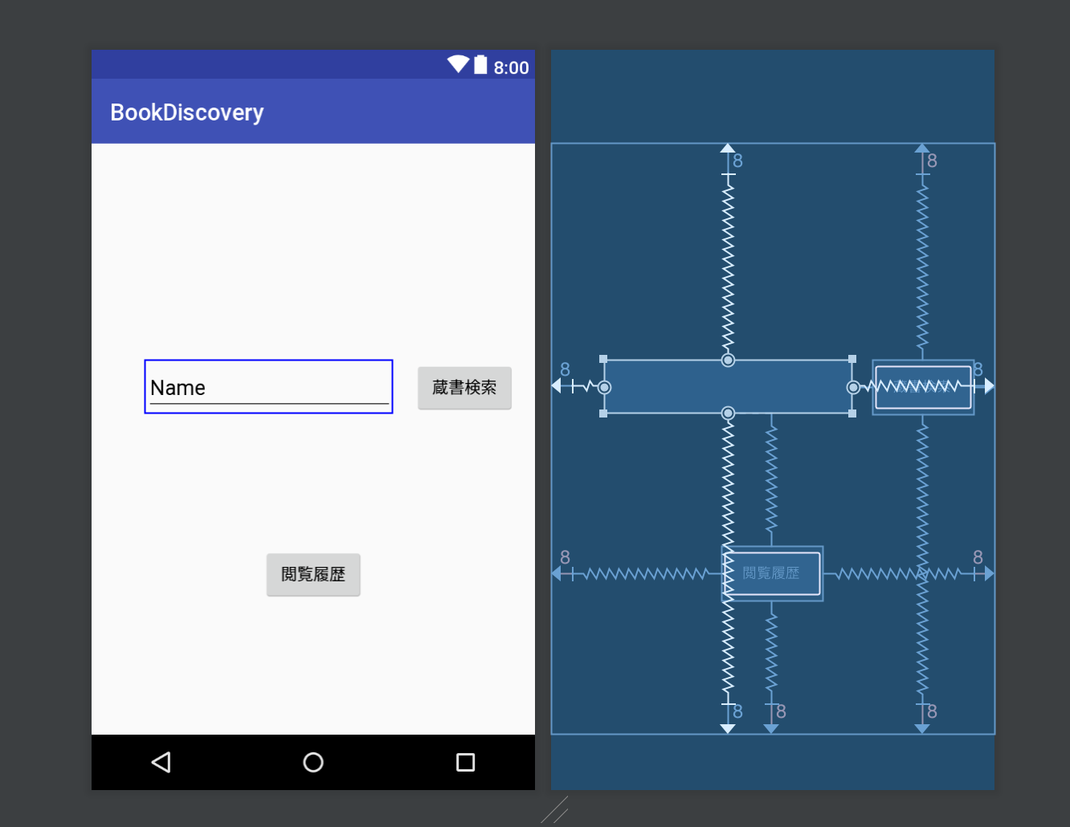Click the 蔵書検索 button in design preview

pyautogui.click(x=464, y=388)
